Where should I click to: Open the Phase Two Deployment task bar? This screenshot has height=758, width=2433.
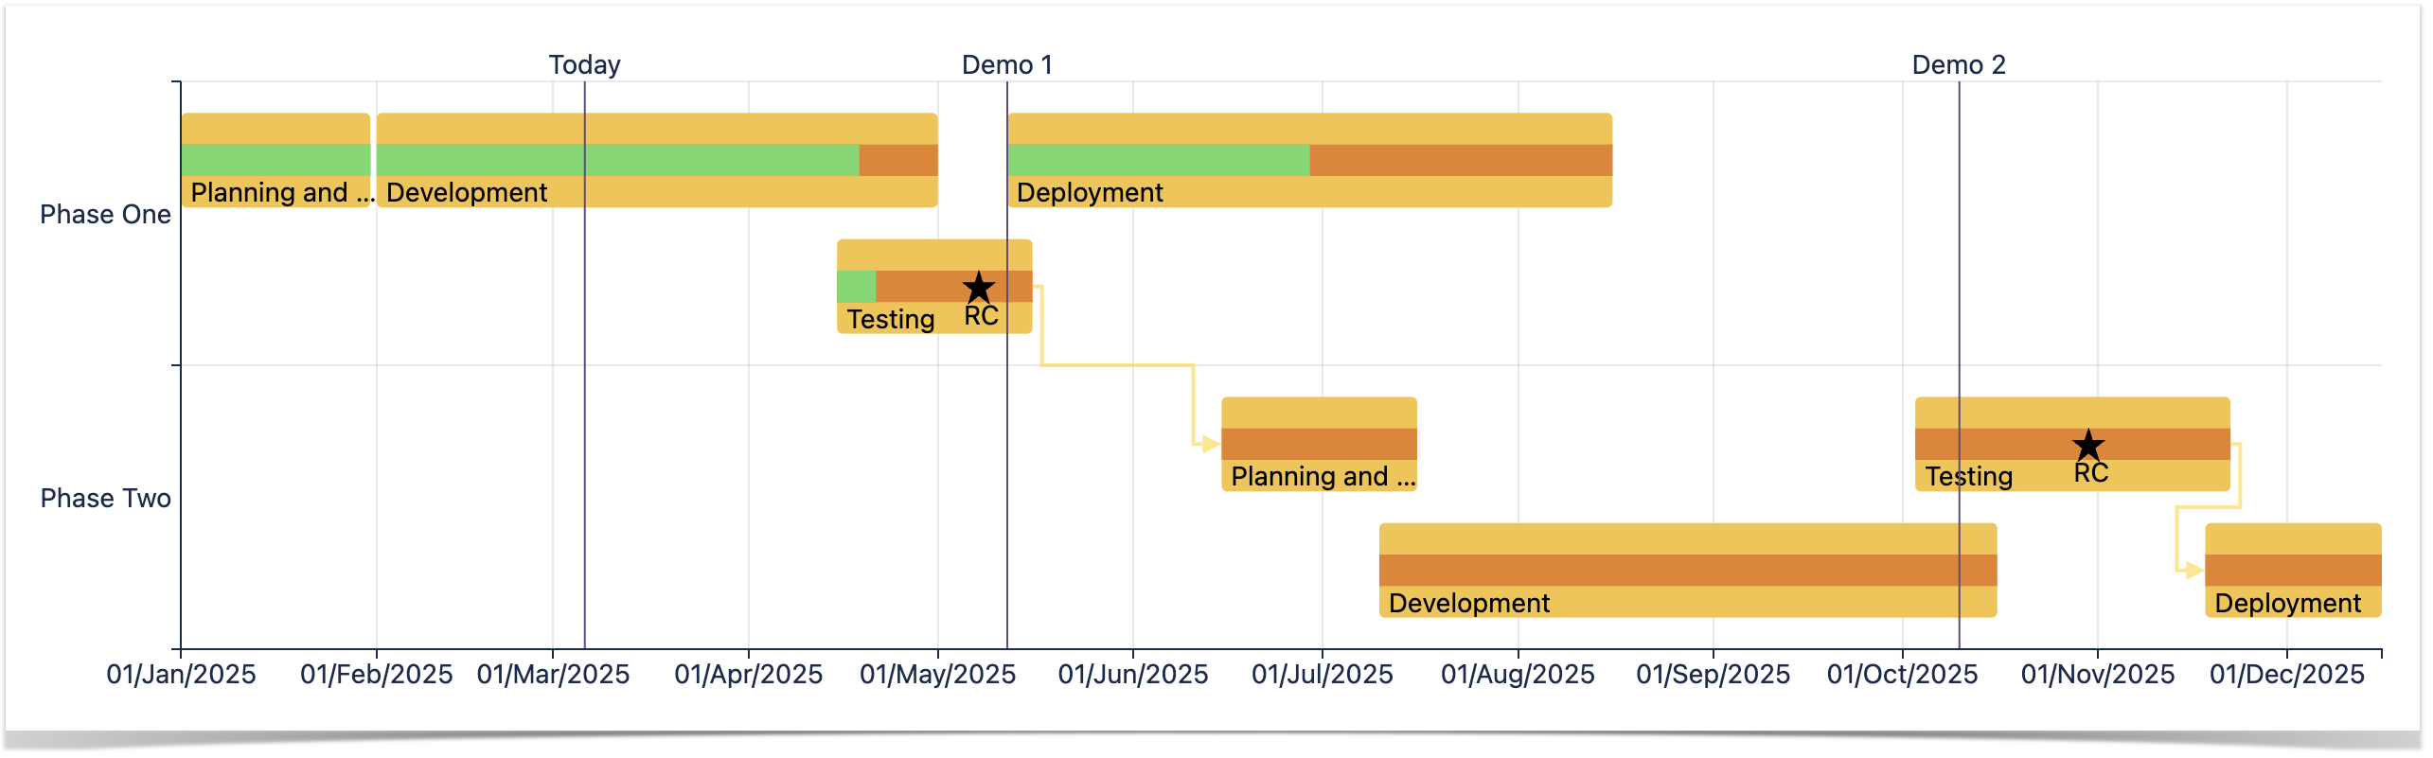2292,571
